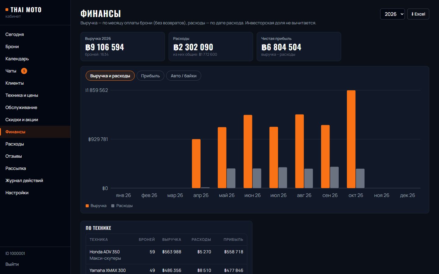Image resolution: width=439 pixels, height=274 pixels.
Task: Open Скидки и акции page
Action: [x=35, y=120]
